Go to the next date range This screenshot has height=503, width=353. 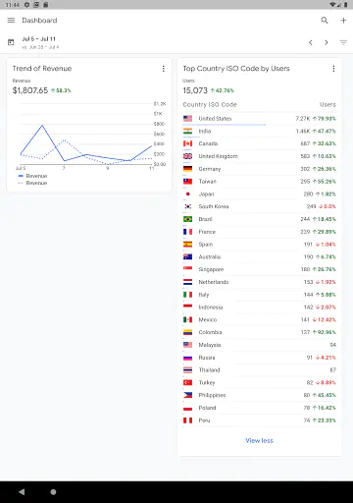coord(327,42)
